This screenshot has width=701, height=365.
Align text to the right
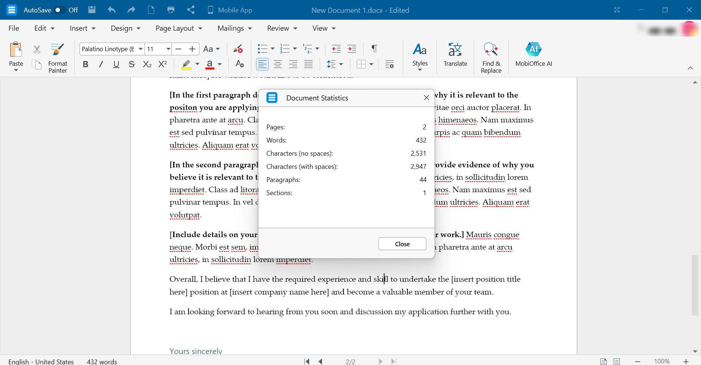(x=293, y=64)
